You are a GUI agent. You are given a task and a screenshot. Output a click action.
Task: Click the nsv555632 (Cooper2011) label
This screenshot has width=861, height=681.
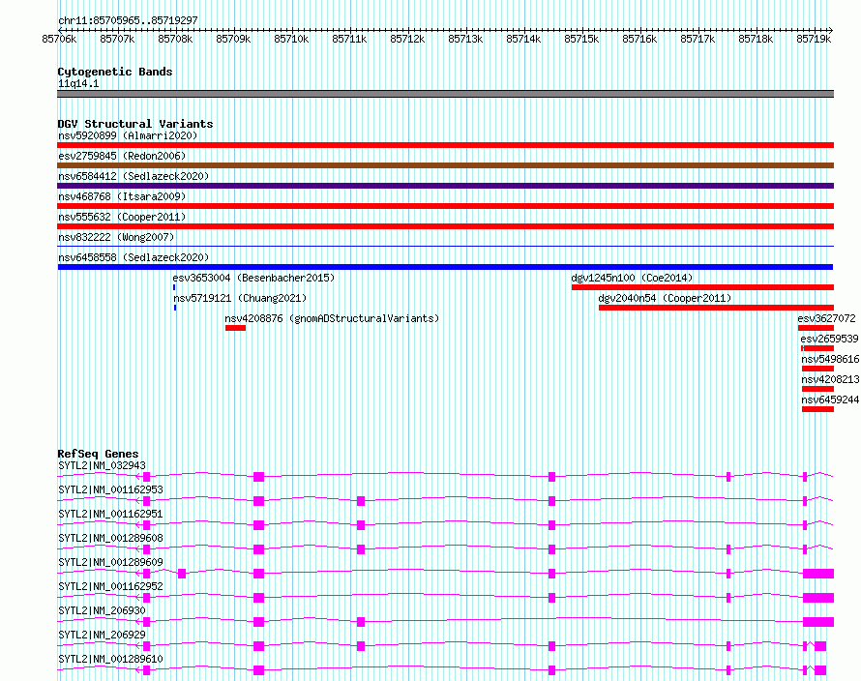(122, 217)
